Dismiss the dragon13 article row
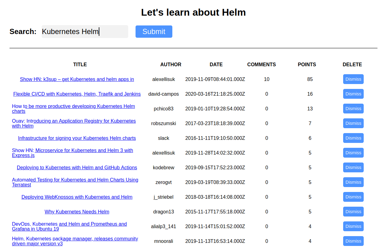 [x=353, y=212]
